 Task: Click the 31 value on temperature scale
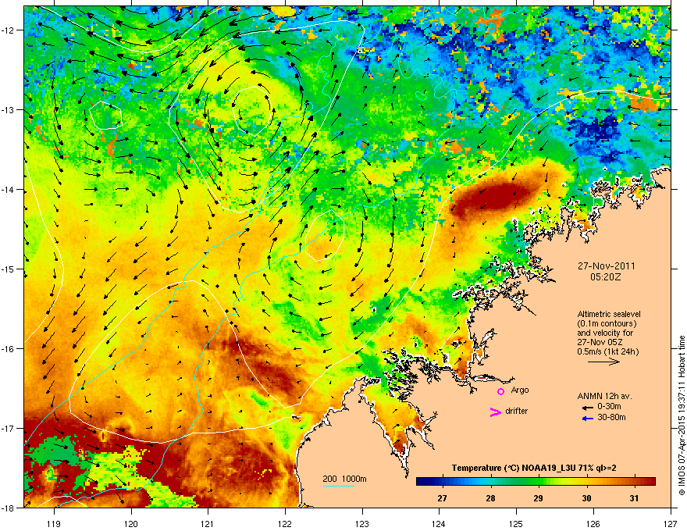pyautogui.click(x=634, y=498)
